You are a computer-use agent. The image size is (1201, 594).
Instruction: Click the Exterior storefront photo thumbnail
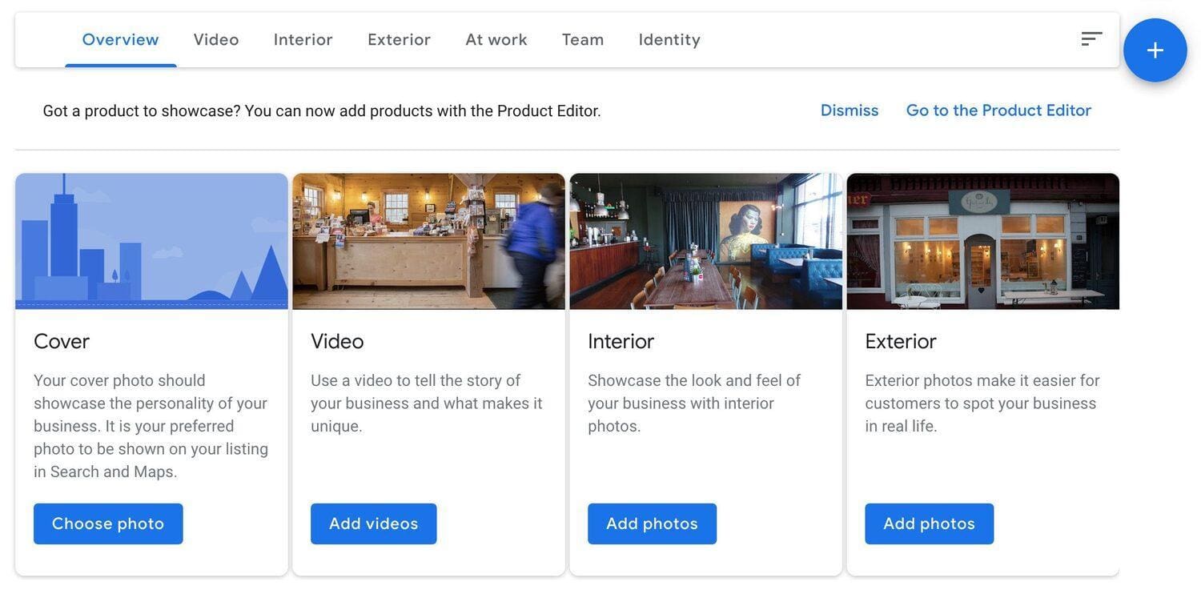[x=982, y=241]
